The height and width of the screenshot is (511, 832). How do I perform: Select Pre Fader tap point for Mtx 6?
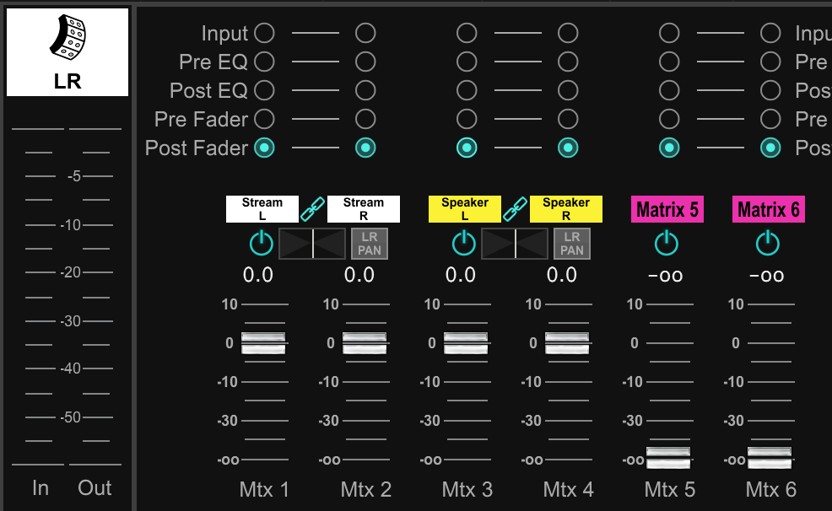click(x=770, y=119)
